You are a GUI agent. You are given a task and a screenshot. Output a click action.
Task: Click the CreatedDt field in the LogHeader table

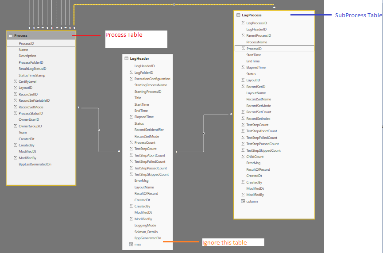[x=142, y=200]
